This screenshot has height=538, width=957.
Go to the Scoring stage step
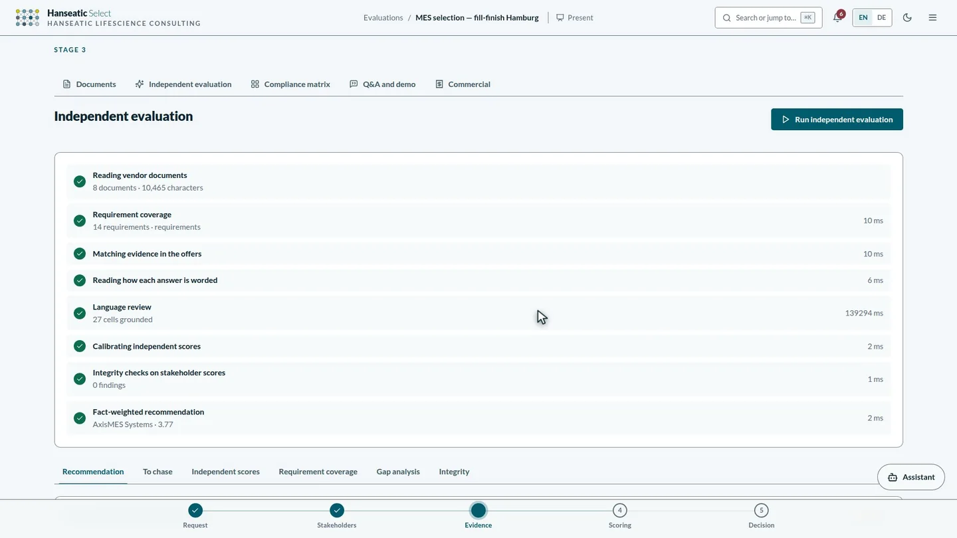(x=620, y=516)
